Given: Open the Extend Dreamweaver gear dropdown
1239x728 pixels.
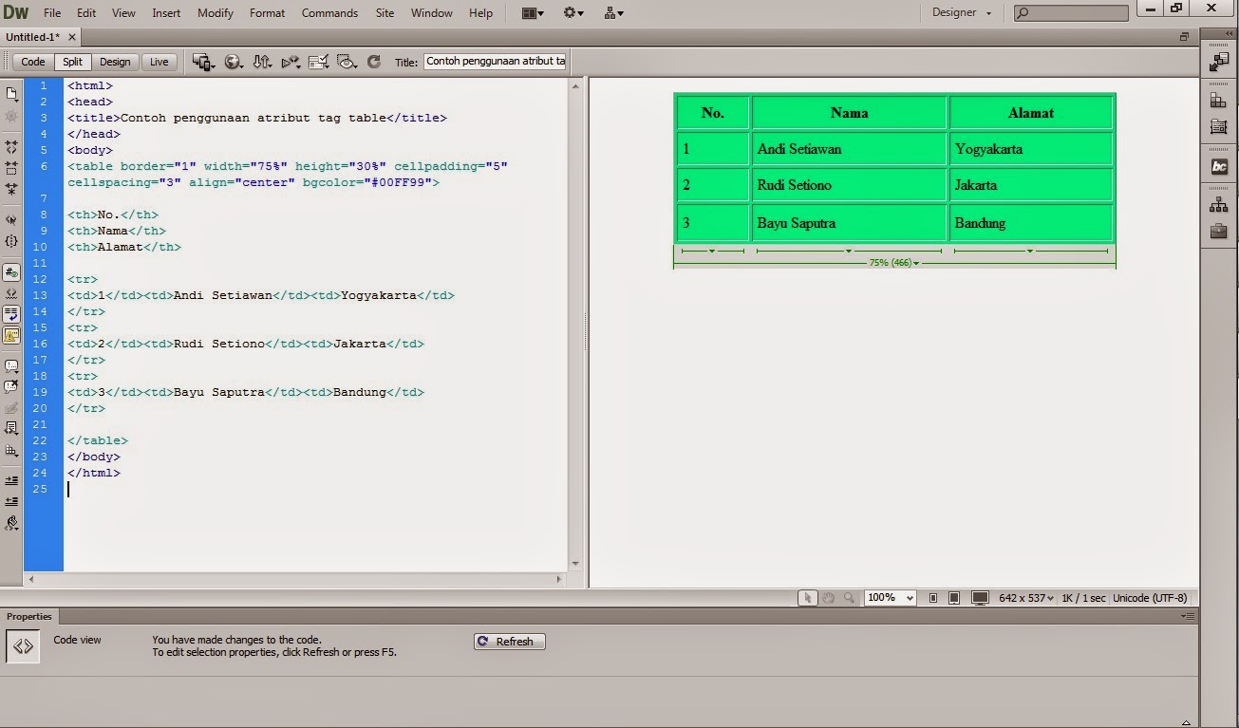Looking at the screenshot, I should tap(573, 13).
